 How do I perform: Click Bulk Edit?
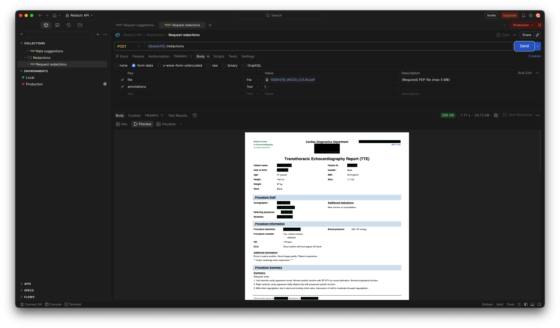pos(525,73)
